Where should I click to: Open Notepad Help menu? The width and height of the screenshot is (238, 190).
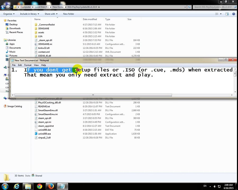[x=44, y=65]
